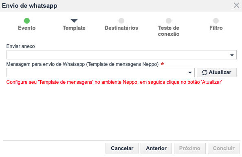
Task: Select the Template step arrow marker
Action: coord(74,20)
